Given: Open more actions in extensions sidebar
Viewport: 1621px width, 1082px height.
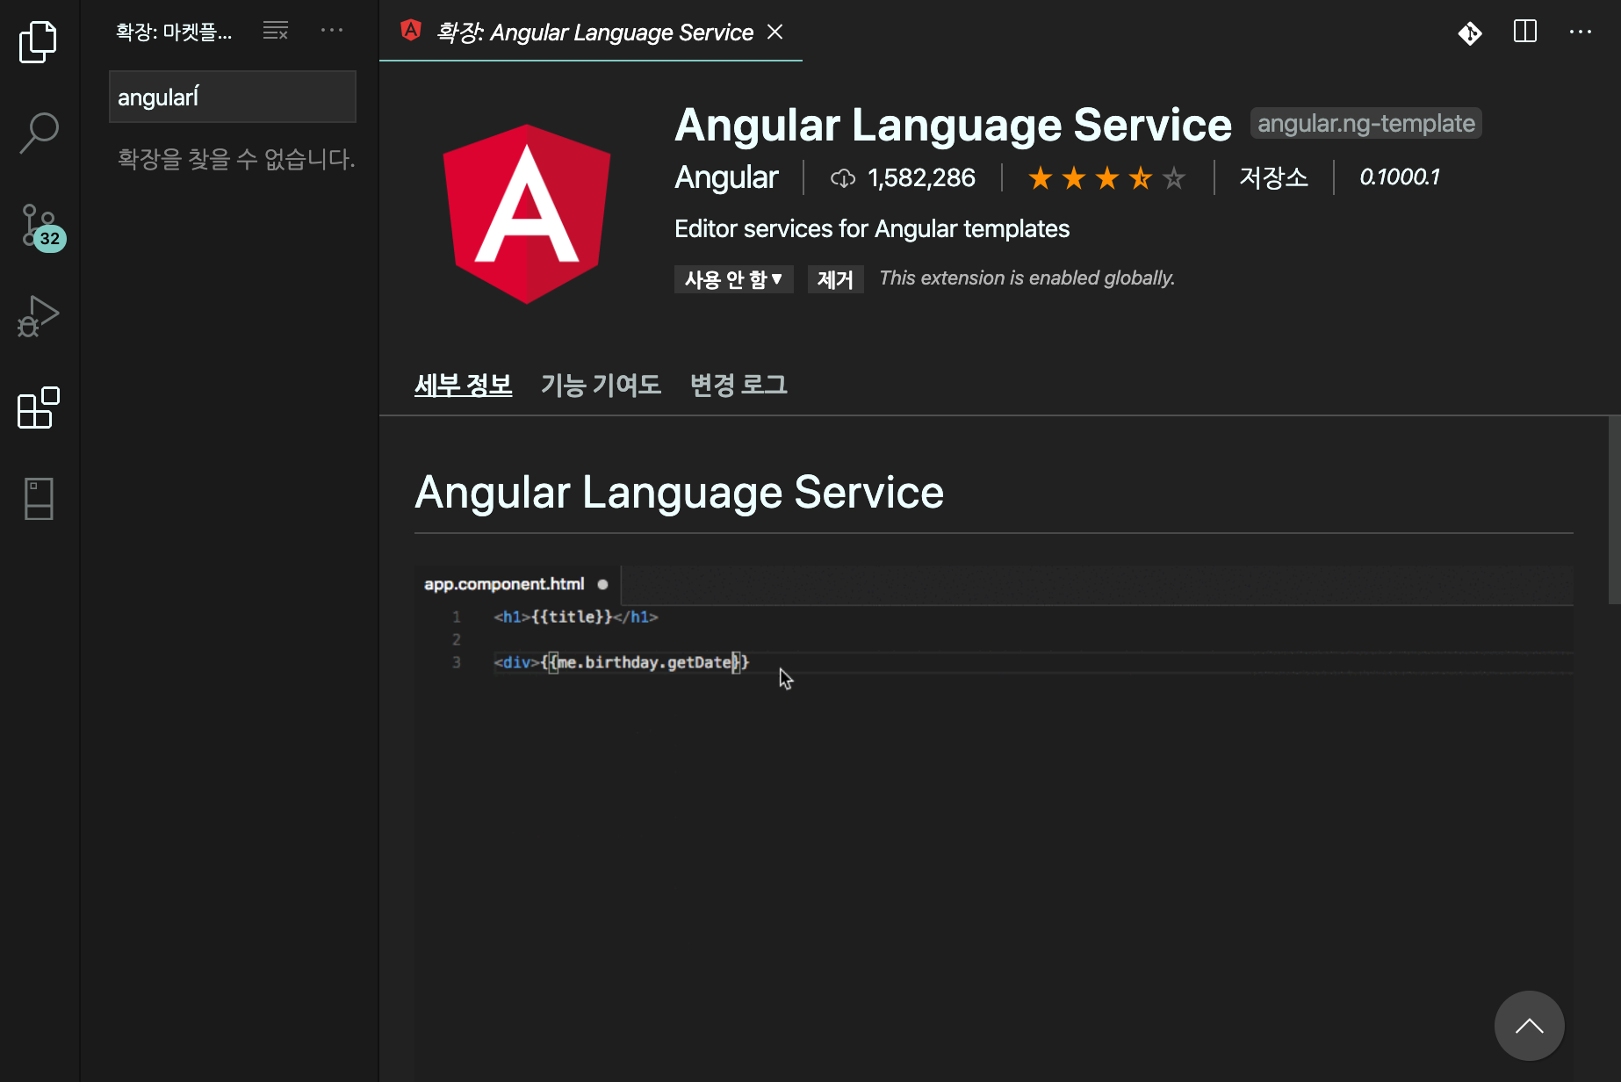Looking at the screenshot, I should [x=332, y=31].
